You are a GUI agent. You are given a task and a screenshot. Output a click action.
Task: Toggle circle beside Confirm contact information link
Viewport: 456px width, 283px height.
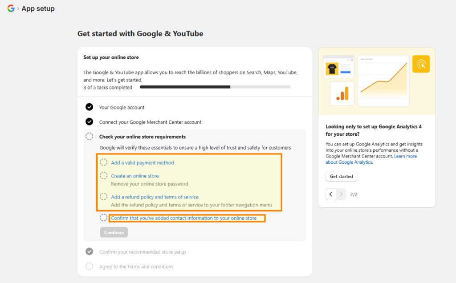pyautogui.click(x=104, y=218)
